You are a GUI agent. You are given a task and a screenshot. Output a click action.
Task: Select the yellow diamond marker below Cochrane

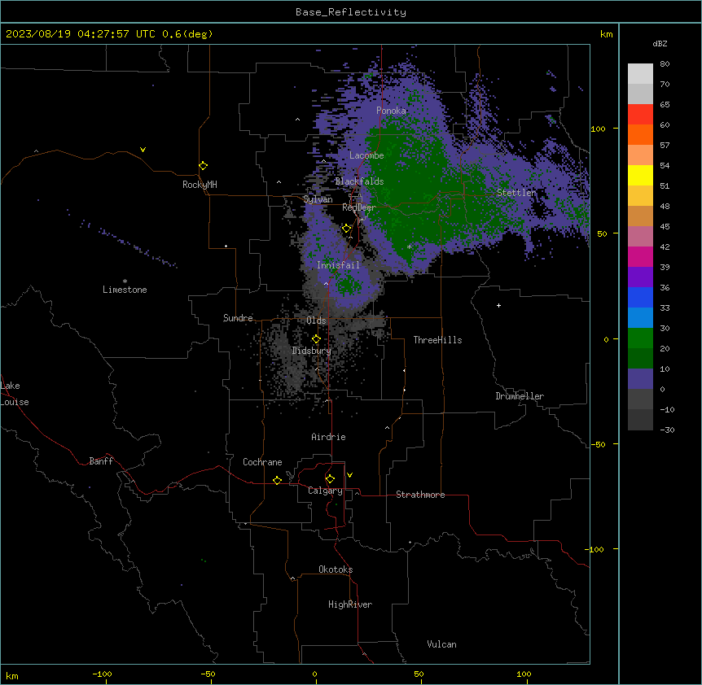click(277, 480)
